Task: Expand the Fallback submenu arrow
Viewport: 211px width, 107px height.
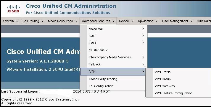Action: (x=143, y=64)
